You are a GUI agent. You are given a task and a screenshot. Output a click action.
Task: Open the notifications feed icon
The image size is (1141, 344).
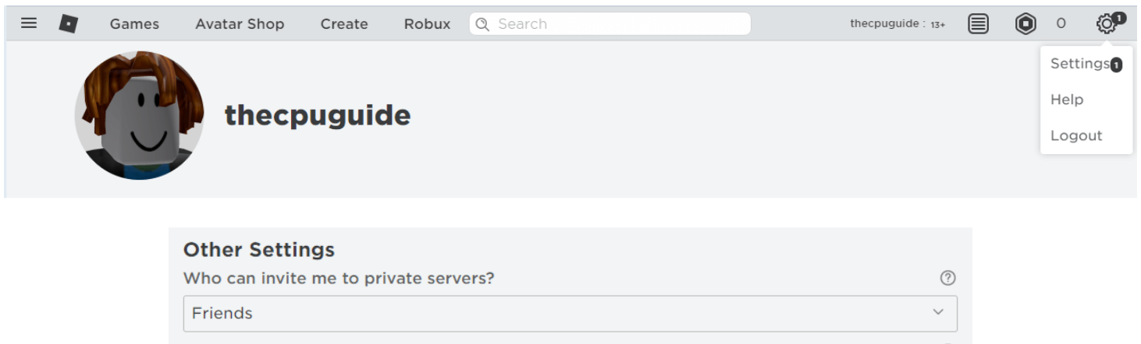[978, 24]
